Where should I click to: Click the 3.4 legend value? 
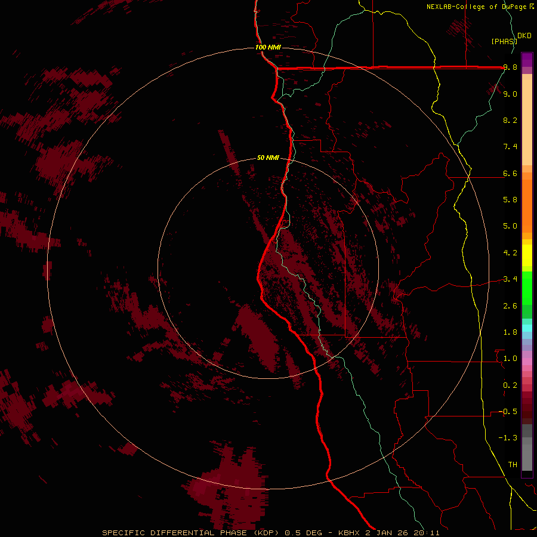click(x=510, y=279)
